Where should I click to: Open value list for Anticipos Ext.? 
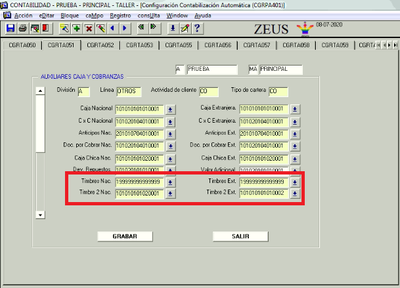click(295, 134)
